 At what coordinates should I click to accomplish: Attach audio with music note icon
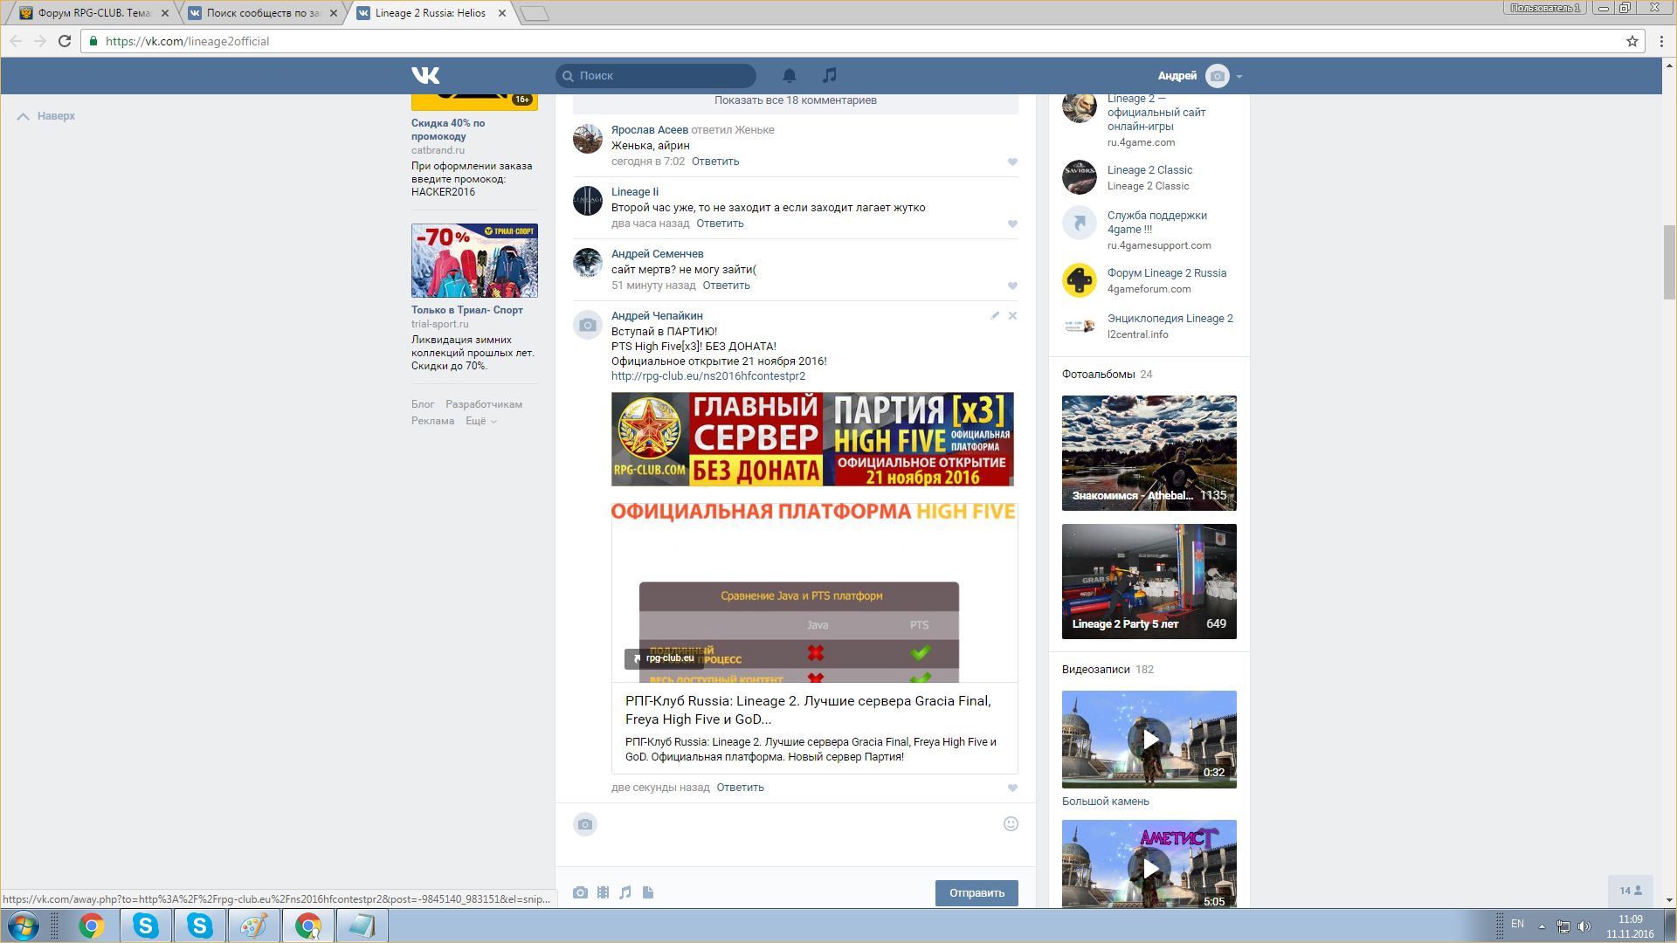point(625,892)
